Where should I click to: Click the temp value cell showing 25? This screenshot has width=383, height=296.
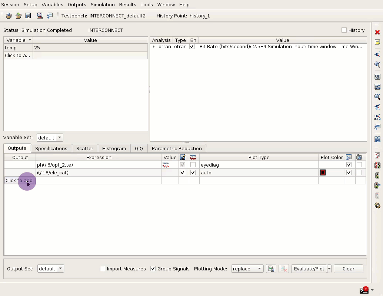coord(90,48)
